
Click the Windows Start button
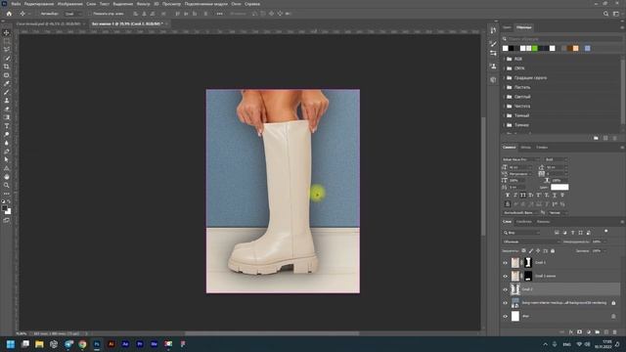point(11,344)
